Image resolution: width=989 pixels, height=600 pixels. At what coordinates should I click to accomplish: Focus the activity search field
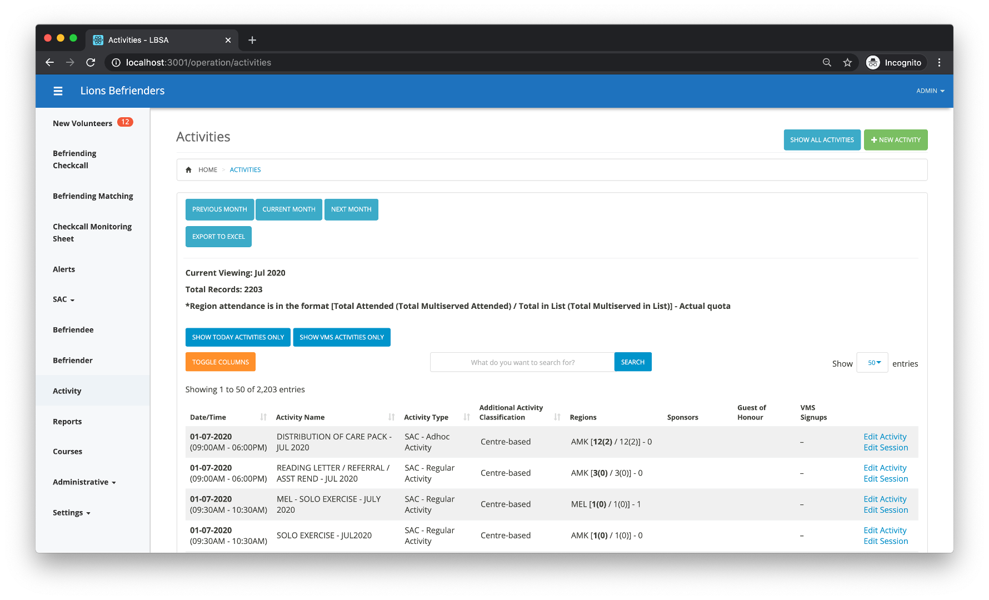tap(522, 362)
